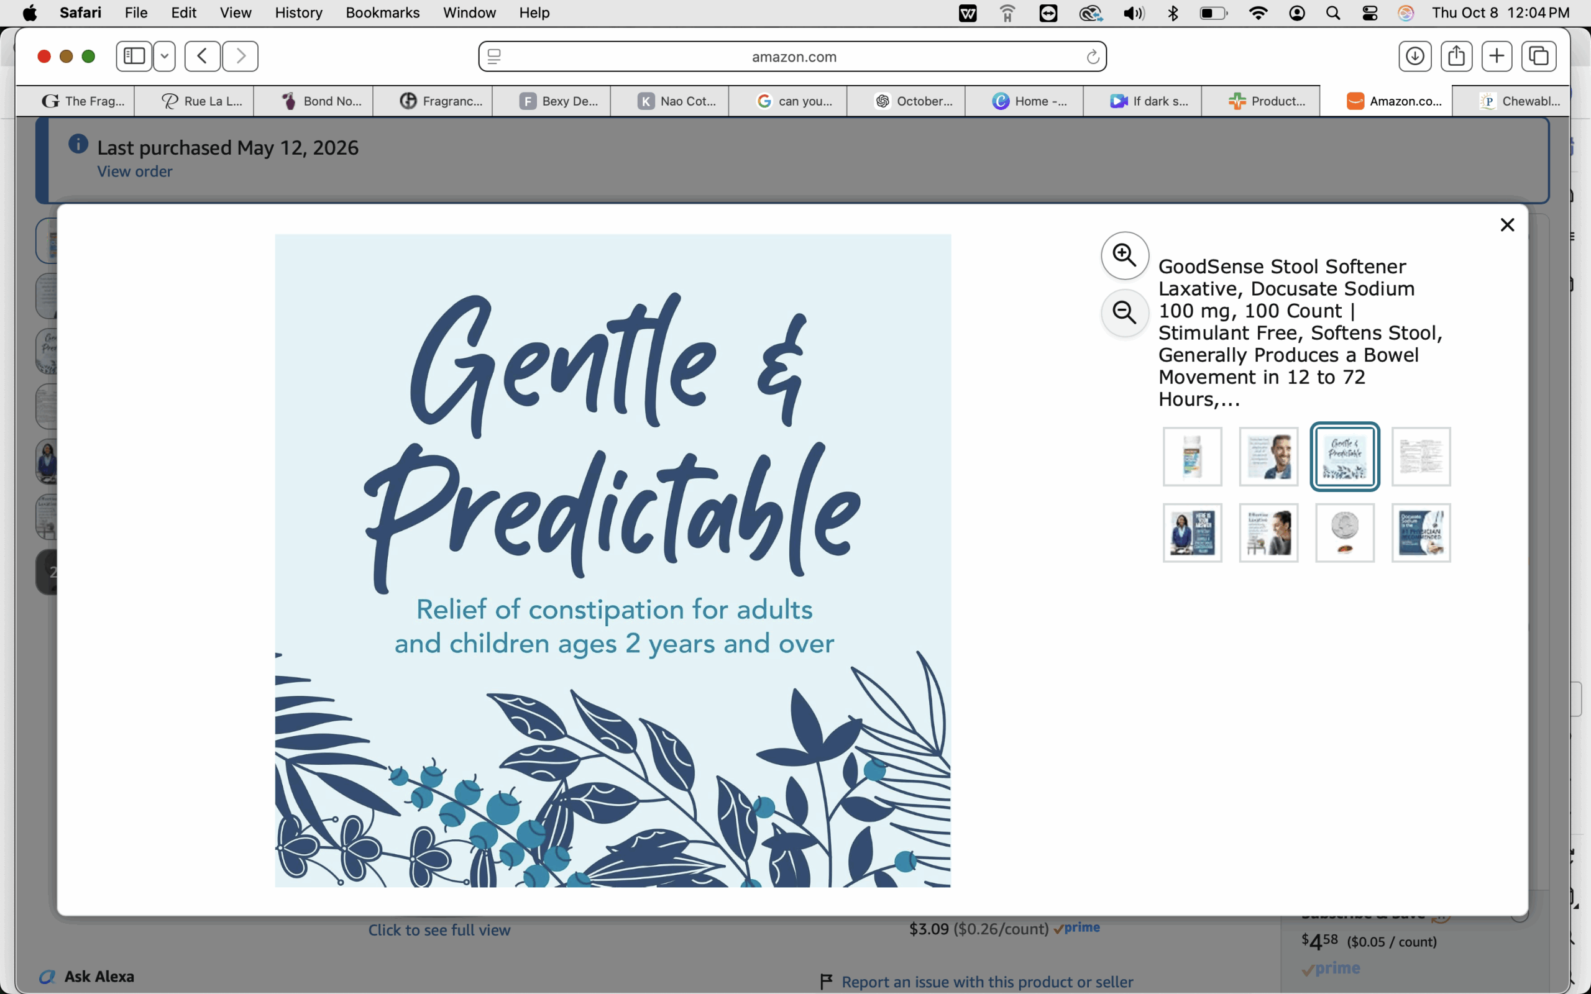
Task: Toggle the Safari sidebar button
Action: [x=134, y=56]
